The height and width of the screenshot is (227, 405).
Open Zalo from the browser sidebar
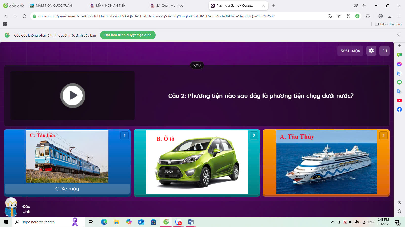click(x=399, y=73)
